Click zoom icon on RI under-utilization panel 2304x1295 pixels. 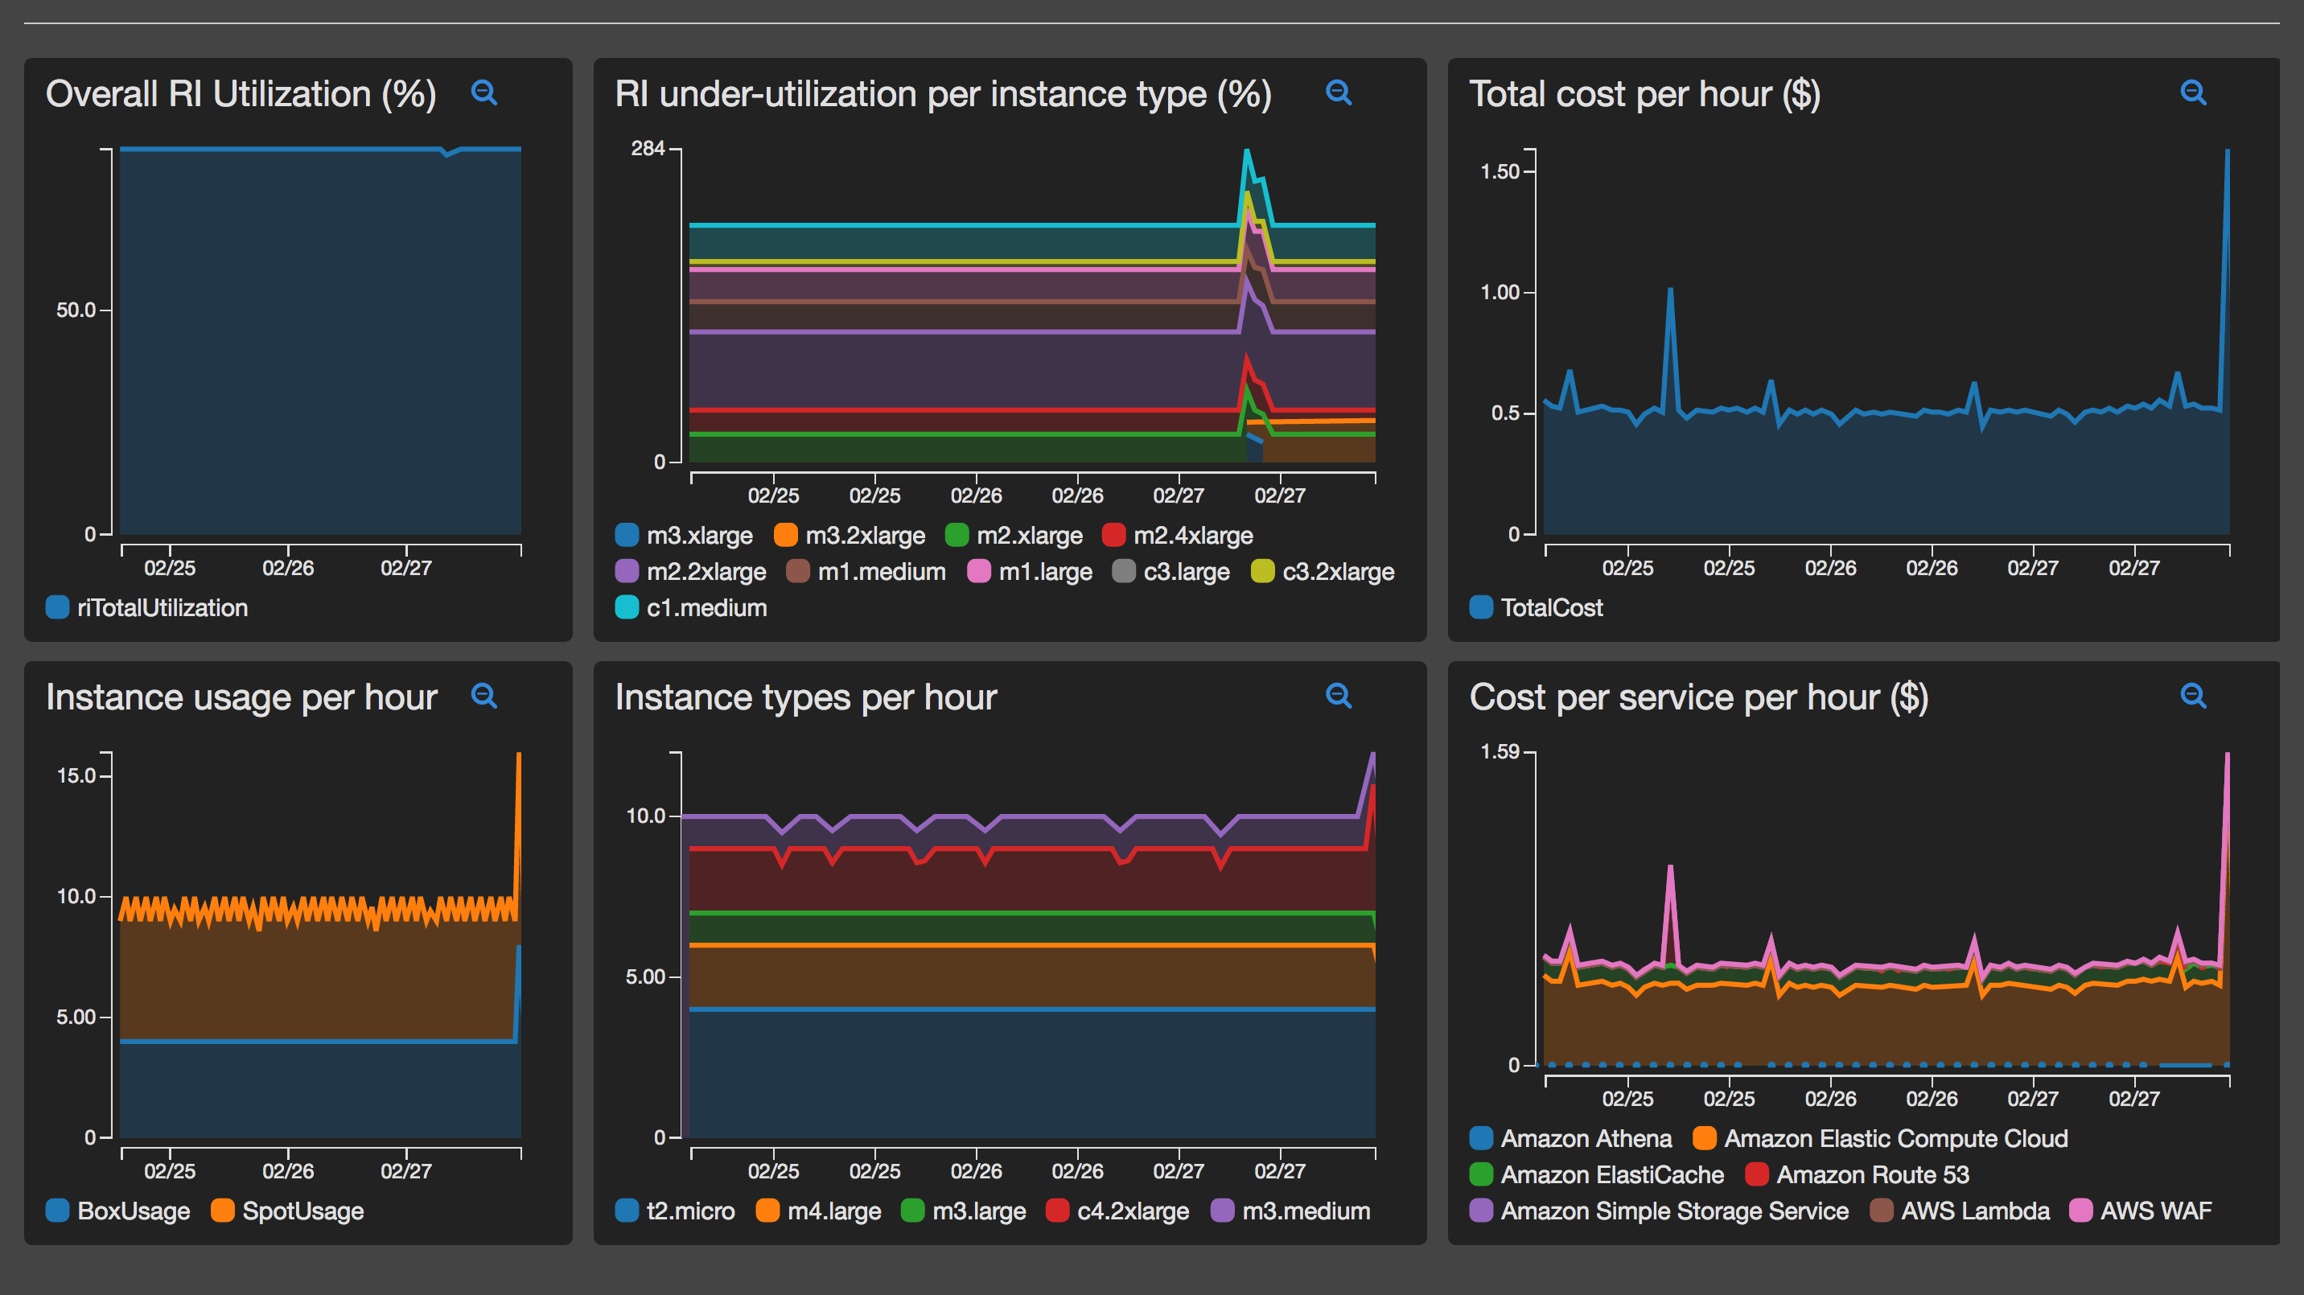[x=1338, y=92]
